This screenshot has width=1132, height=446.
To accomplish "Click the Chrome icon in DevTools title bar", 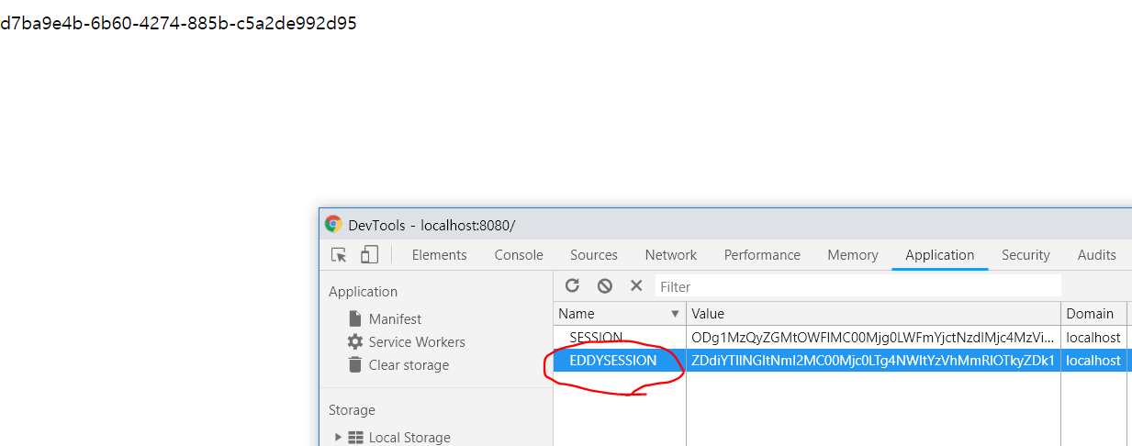I will tap(333, 225).
